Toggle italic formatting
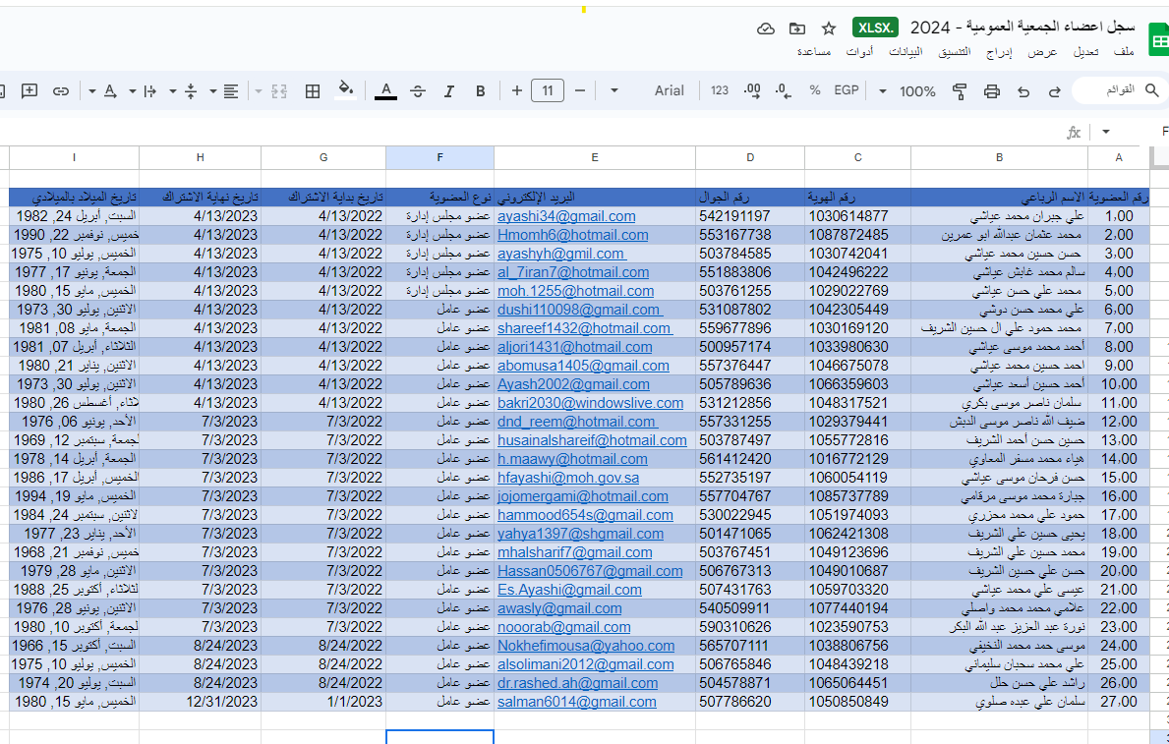This screenshot has height=744, width=1169. (x=449, y=91)
